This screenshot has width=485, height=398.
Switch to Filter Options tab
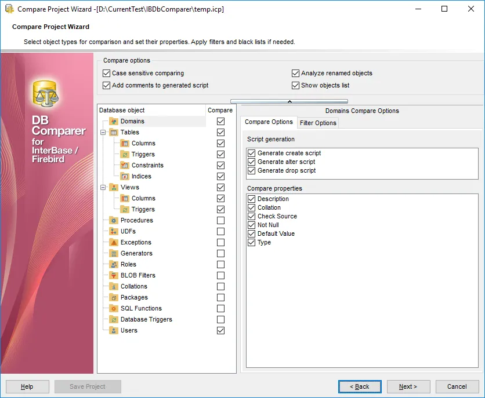(x=318, y=123)
